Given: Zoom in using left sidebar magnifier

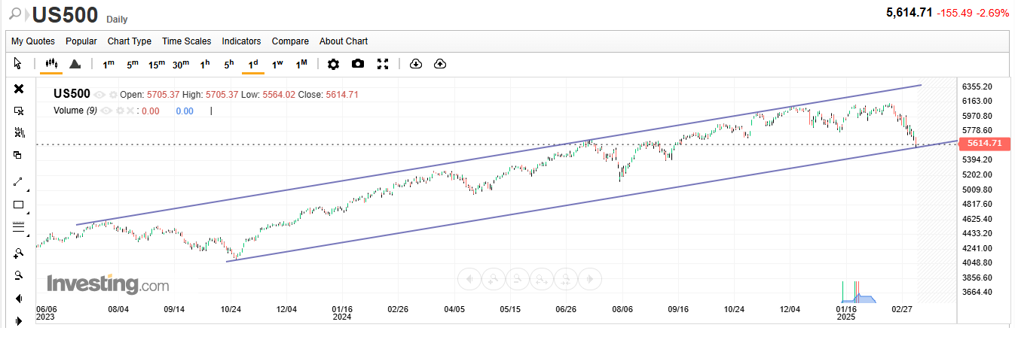Looking at the screenshot, I should pos(19,253).
